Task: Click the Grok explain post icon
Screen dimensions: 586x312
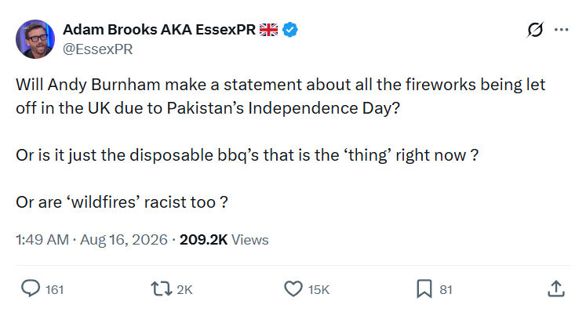Action: (535, 30)
